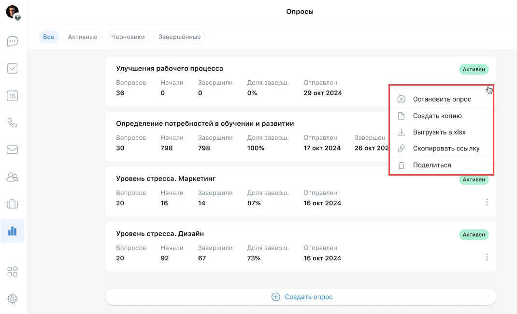517x314 pixels.
Task: Open the settings gear icon in sidebar
Action: 13,299
